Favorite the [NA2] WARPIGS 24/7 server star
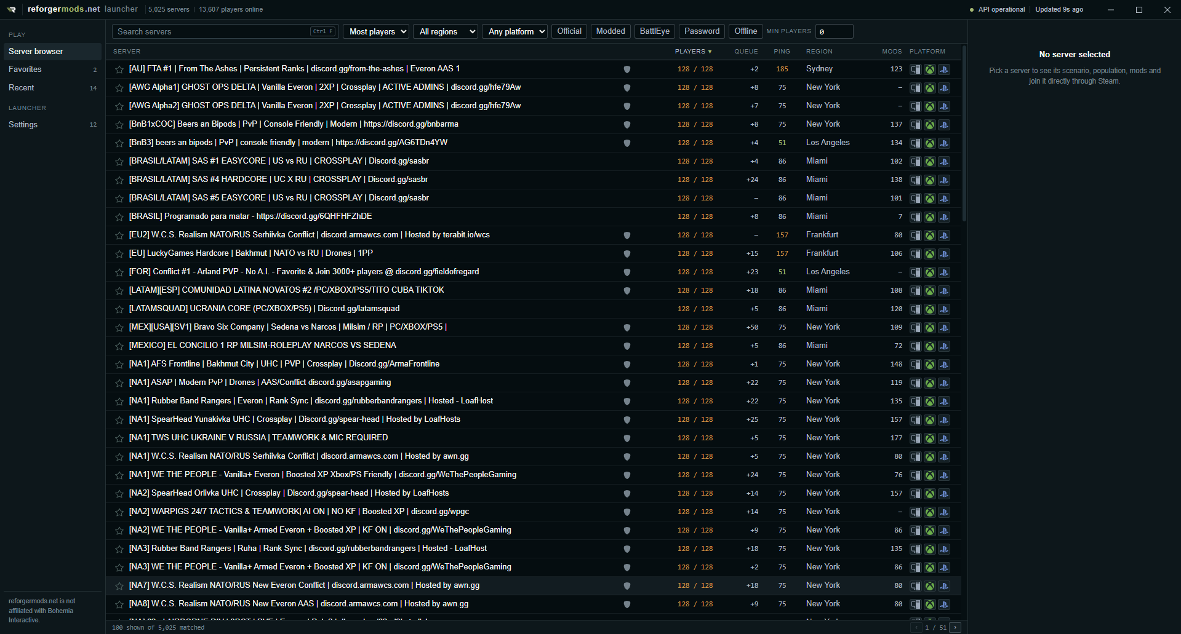The image size is (1181, 634). 119,512
